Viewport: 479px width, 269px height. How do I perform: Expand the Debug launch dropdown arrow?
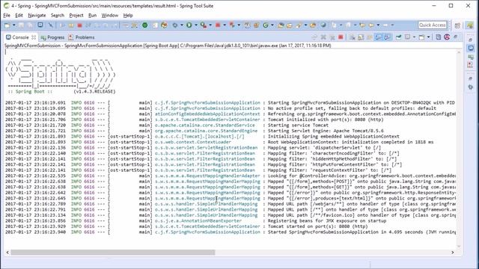click(182, 25)
